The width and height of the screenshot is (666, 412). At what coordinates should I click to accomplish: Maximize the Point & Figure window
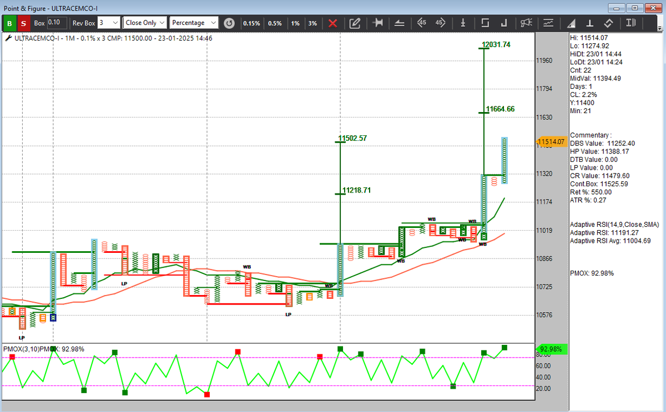click(634, 8)
